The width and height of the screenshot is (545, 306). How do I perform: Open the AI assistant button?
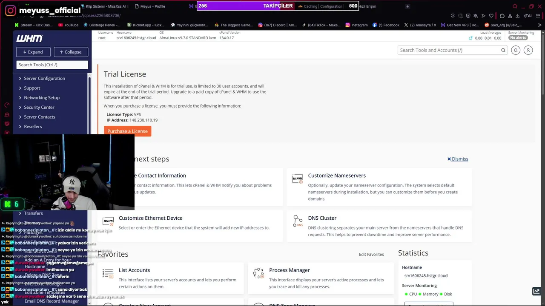pos(528,16)
